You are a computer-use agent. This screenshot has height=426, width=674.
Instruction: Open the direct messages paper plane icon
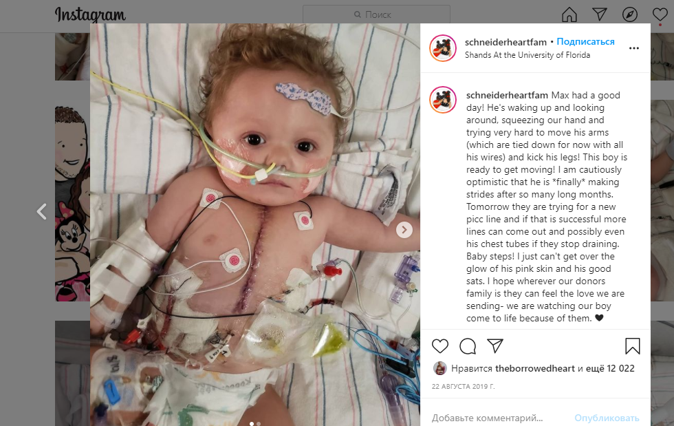599,14
